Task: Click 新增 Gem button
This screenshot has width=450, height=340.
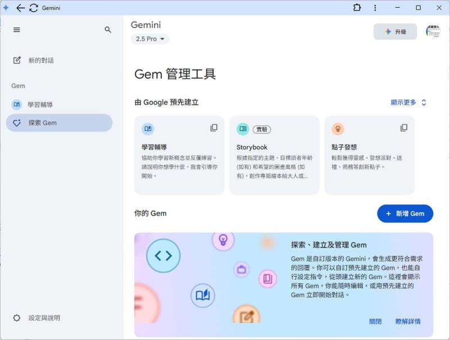Action: (x=405, y=214)
